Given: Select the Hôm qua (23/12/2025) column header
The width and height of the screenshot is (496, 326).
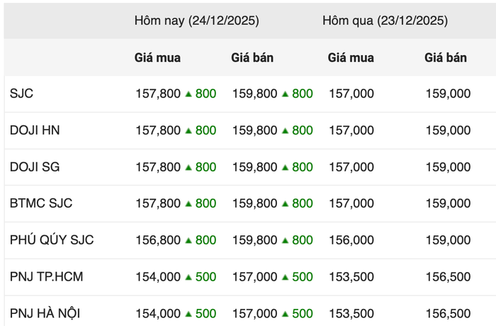Looking at the screenshot, I should pyautogui.click(x=385, y=21).
